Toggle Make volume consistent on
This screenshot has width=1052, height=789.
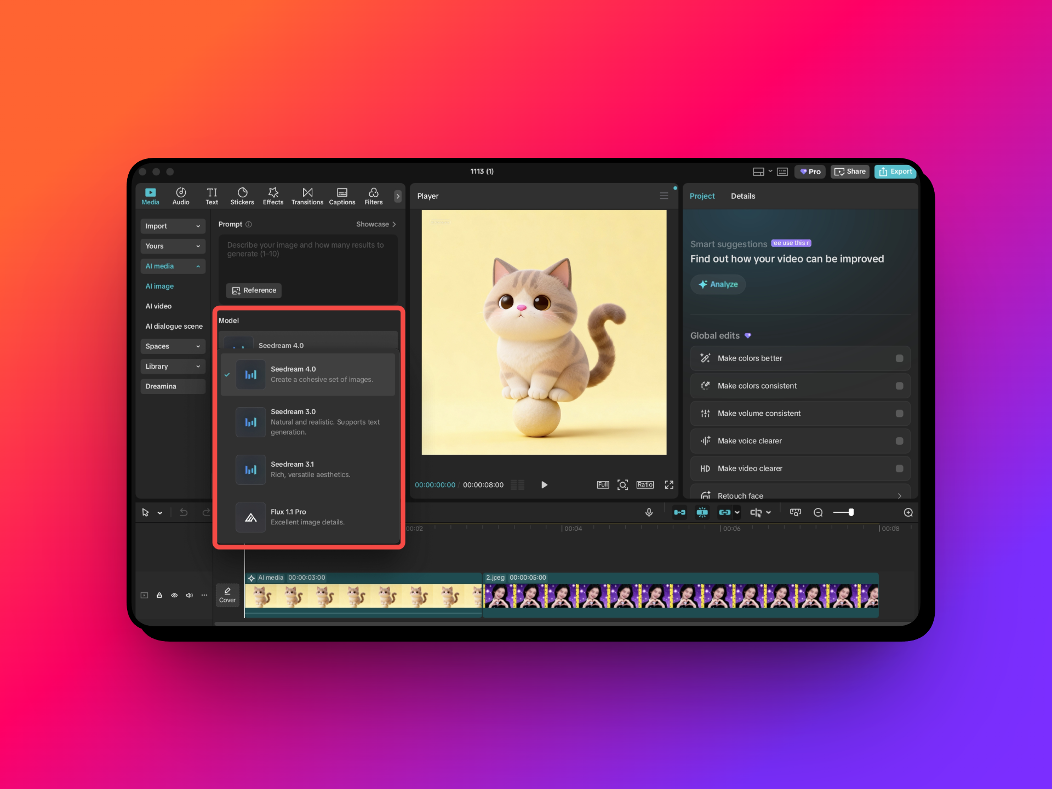pyautogui.click(x=899, y=413)
